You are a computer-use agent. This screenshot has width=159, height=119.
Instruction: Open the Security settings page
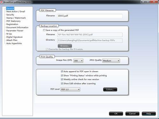(x=10, y=15)
